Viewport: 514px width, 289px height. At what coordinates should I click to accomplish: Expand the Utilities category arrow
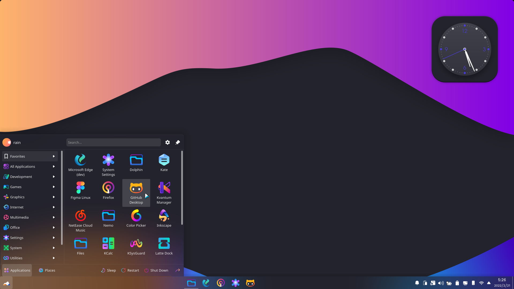[x=54, y=258]
